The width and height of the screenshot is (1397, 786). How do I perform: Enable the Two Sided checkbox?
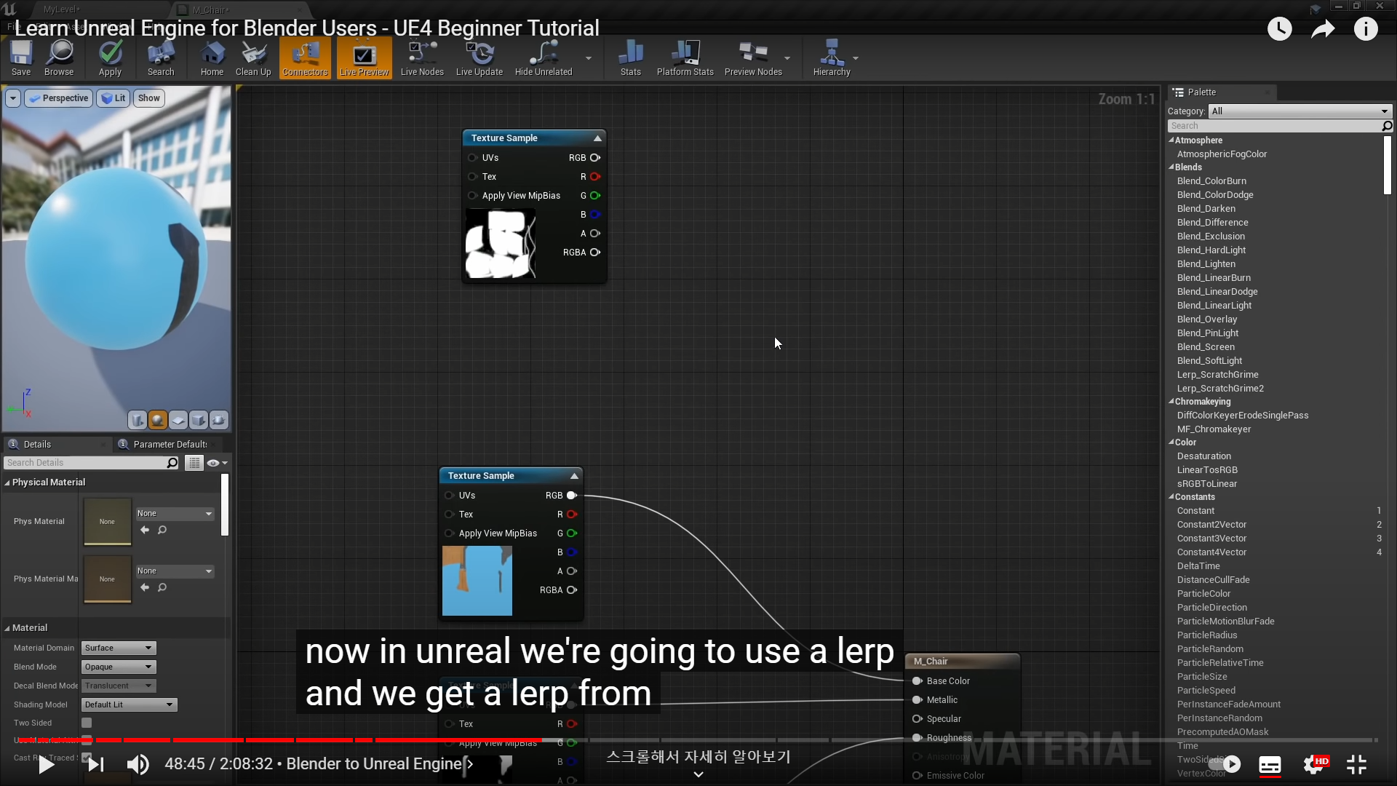[87, 723]
